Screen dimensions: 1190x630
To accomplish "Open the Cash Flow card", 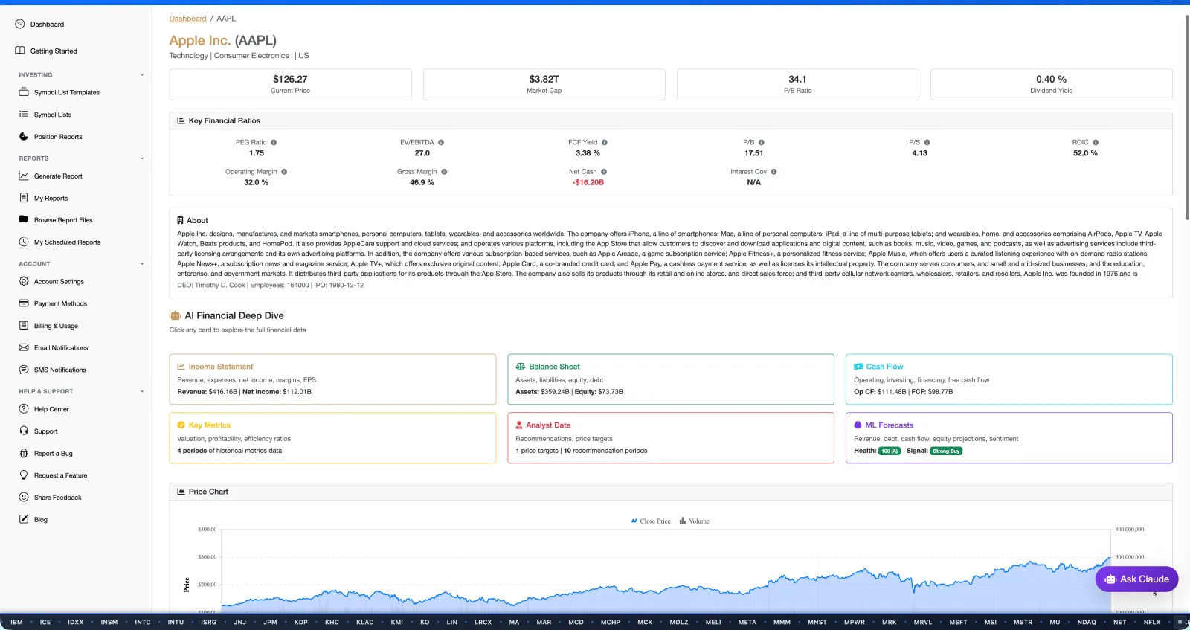I will 1009,379.
